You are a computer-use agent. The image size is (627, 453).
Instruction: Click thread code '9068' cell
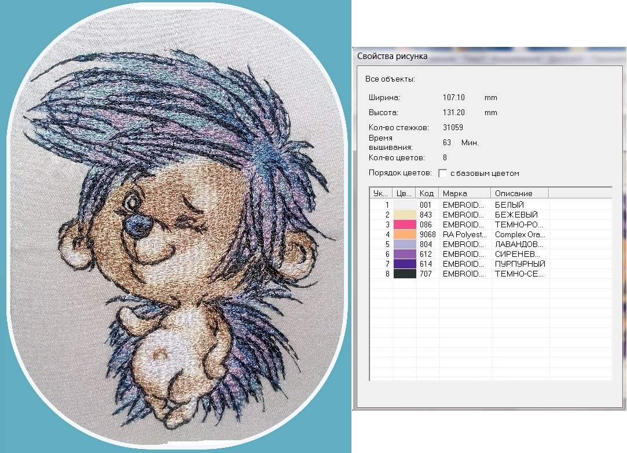pos(427,234)
